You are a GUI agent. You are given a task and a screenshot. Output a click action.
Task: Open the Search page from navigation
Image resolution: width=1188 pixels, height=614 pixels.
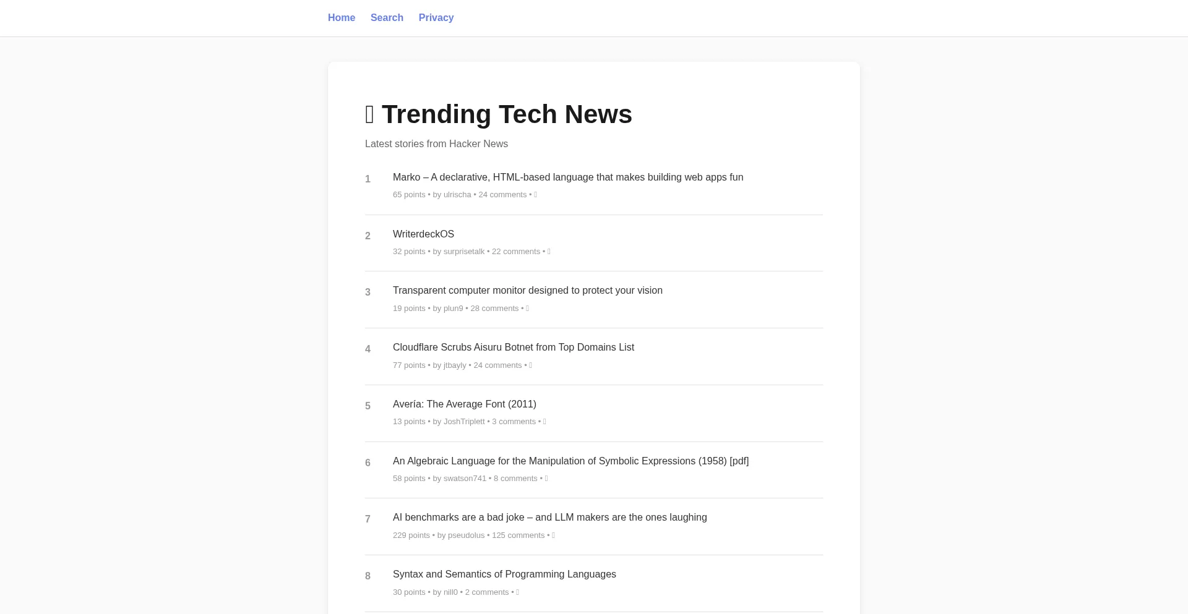point(387,18)
